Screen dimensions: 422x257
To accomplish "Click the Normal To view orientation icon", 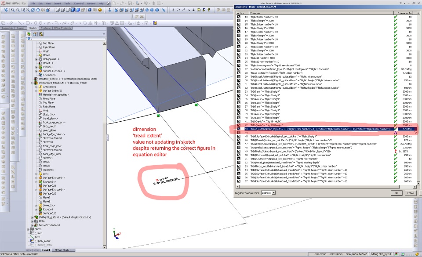I will click(110, 10).
